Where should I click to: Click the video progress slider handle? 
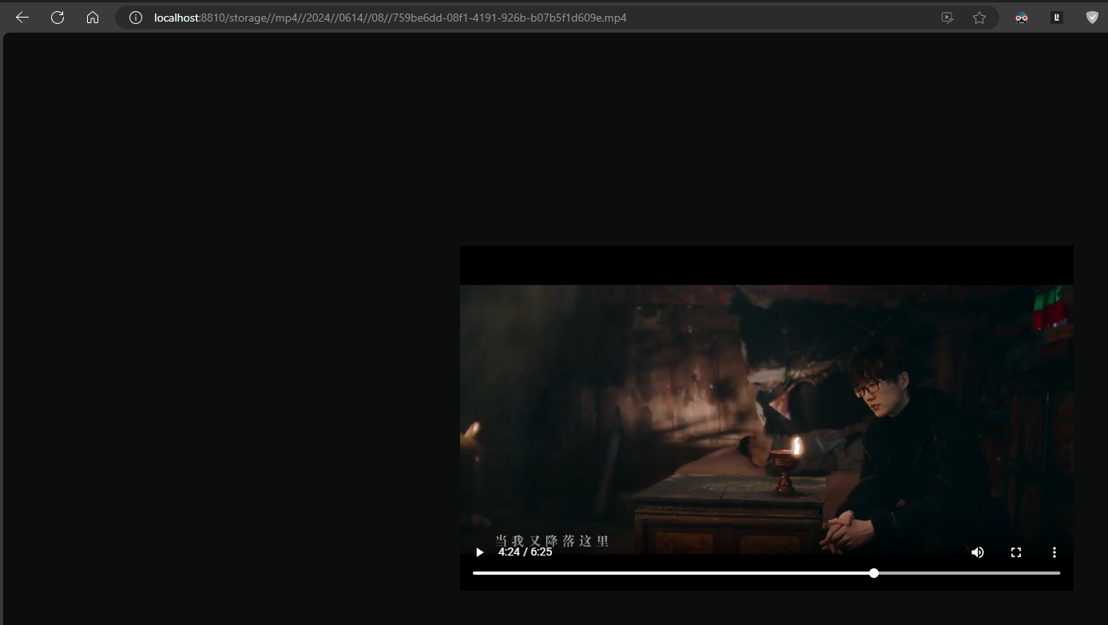point(874,573)
